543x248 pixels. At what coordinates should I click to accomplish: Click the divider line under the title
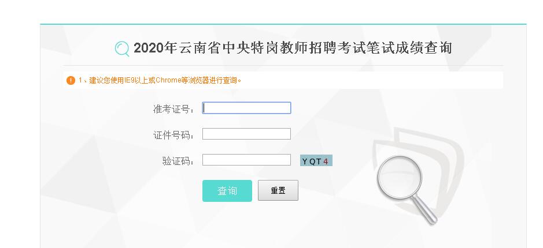pyautogui.click(x=283, y=66)
